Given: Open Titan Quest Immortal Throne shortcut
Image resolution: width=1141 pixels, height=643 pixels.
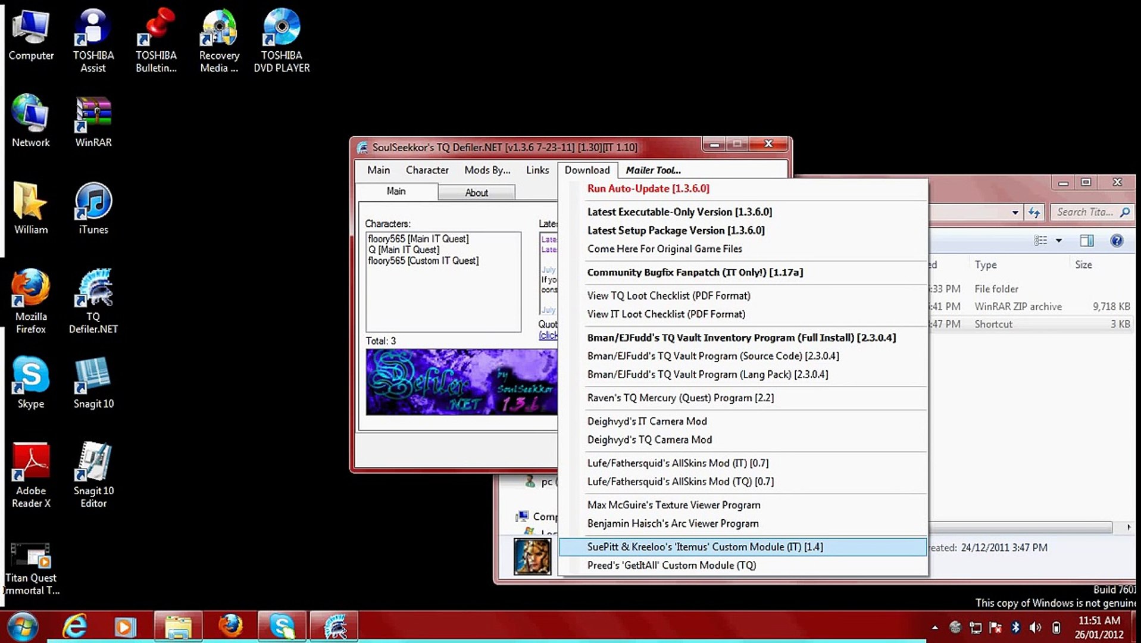Looking at the screenshot, I should pyautogui.click(x=31, y=569).
